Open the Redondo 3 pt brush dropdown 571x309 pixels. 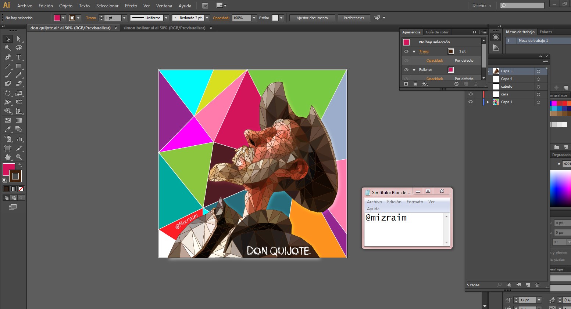click(207, 18)
